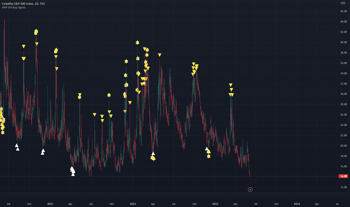350x207 pixels.
Task: Click the lightning bolt icon below the chart
Action: (250, 190)
